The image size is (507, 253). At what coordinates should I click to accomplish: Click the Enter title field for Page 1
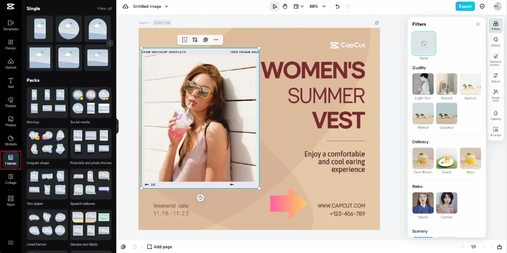click(x=161, y=23)
